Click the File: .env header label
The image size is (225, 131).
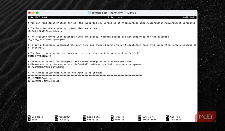[x=115, y=17]
